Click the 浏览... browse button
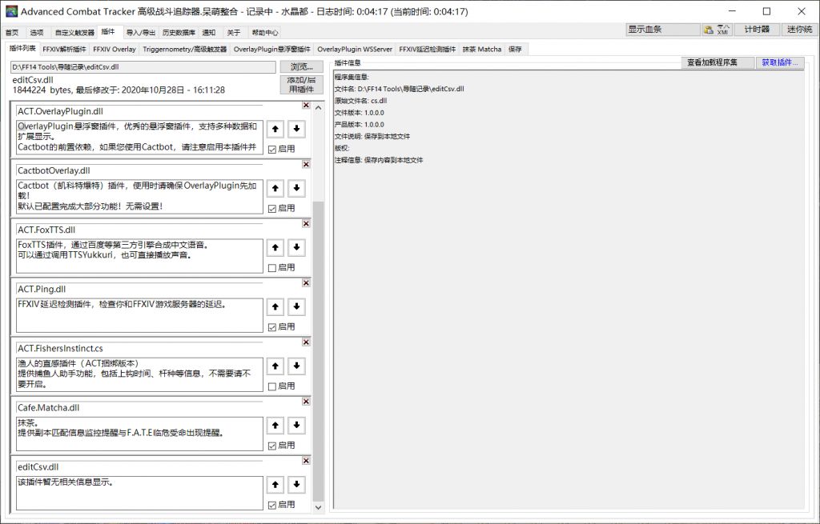 point(301,67)
